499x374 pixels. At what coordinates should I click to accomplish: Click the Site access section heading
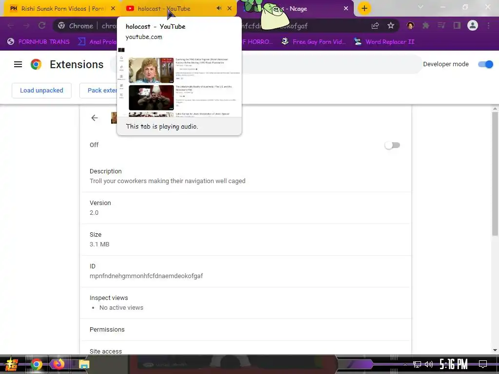pyautogui.click(x=106, y=352)
